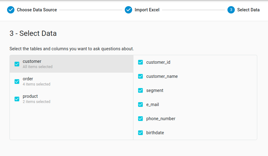Deselect the e_mail column checkbox
268x156 pixels.
click(140, 104)
